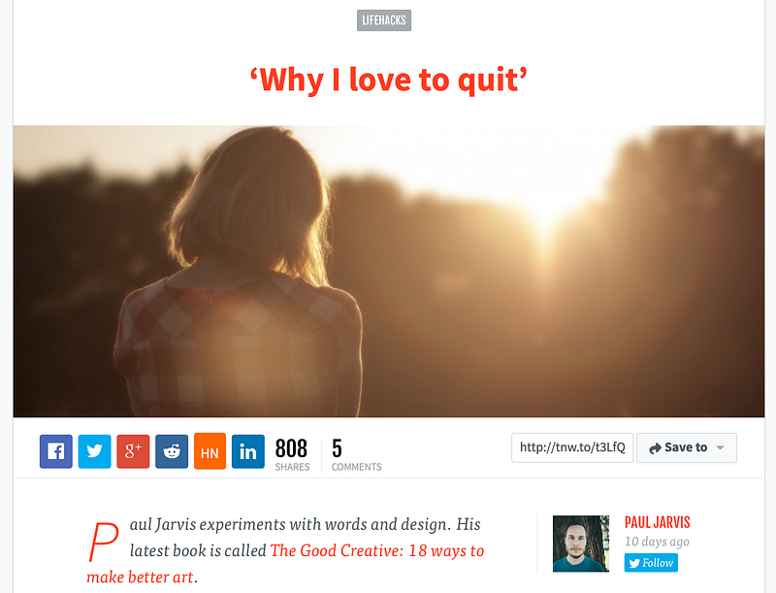This screenshot has height=593, width=776.
Task: Submit to Hacker News via HN icon
Action: click(210, 451)
